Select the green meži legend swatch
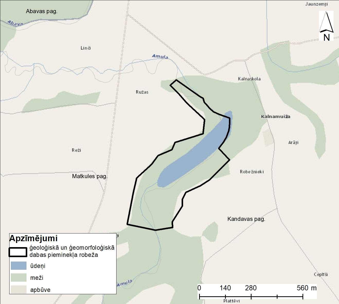 [x=19, y=277]
